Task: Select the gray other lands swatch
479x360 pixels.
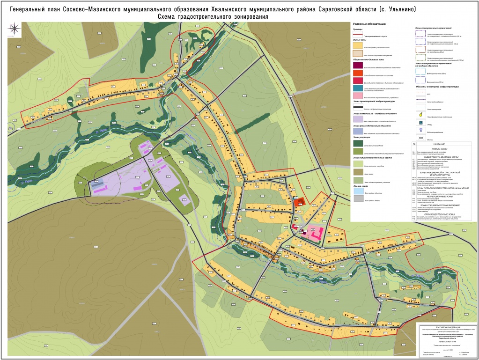Action: 358,198
